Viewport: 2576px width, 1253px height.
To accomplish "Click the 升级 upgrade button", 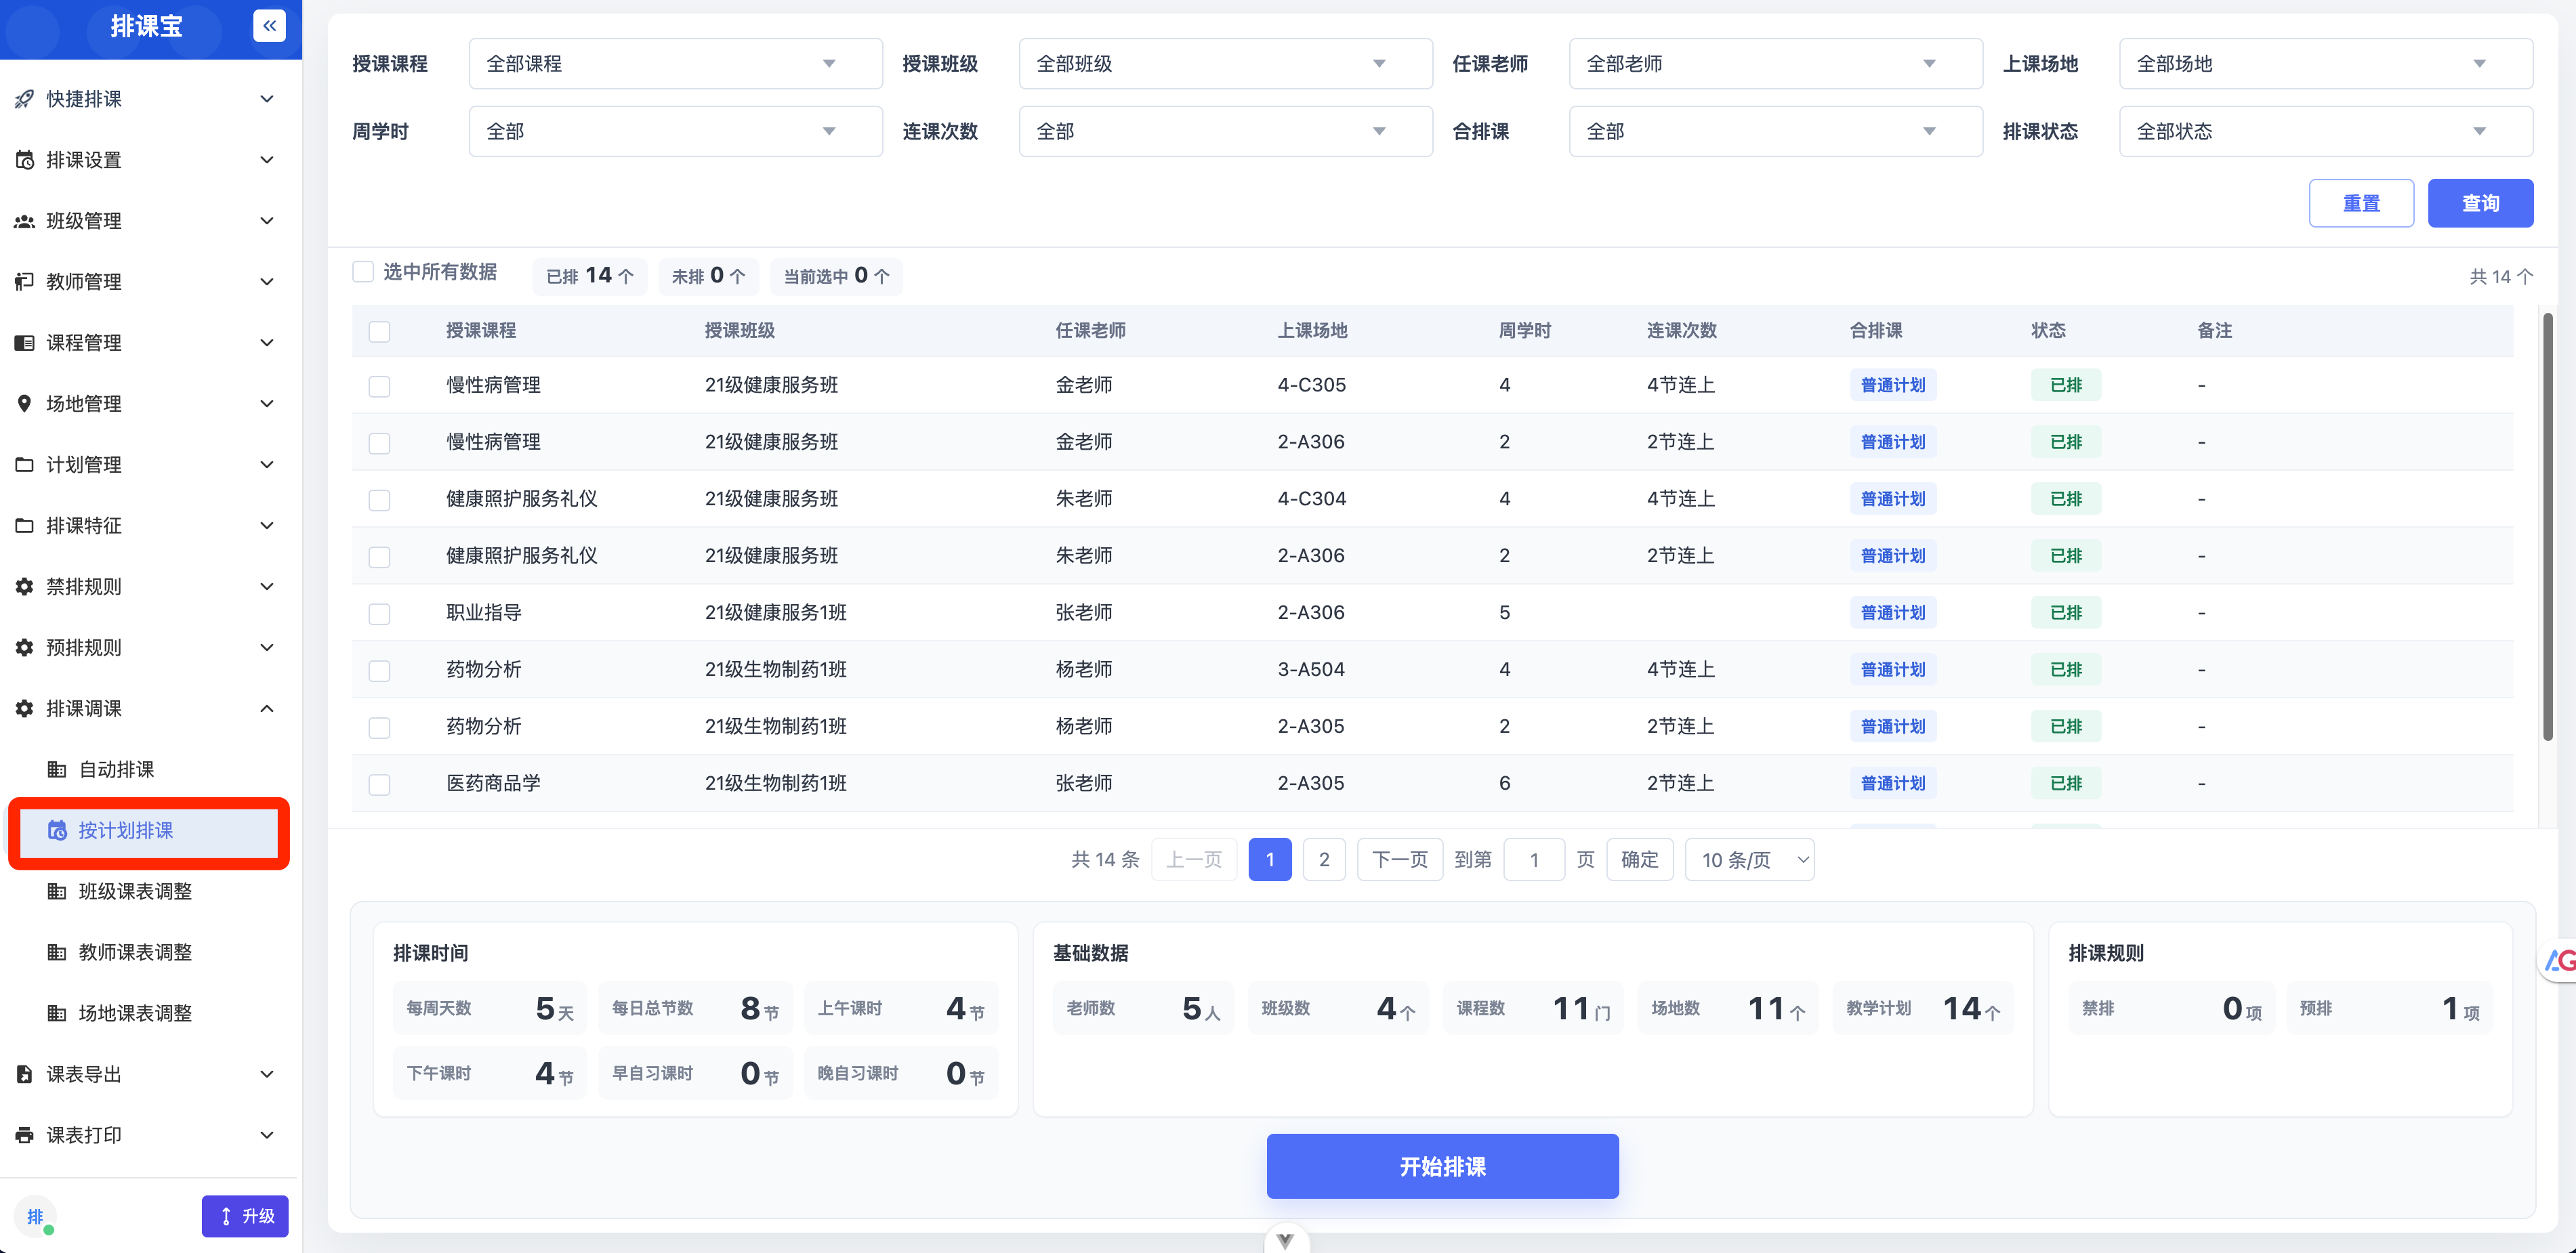I will point(245,1217).
